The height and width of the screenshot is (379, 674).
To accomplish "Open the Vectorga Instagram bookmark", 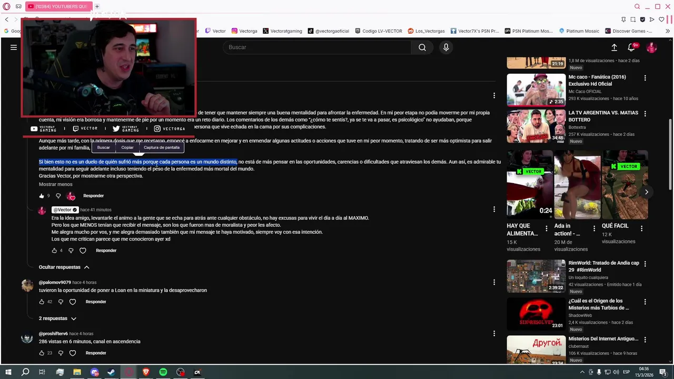I will (x=244, y=31).
